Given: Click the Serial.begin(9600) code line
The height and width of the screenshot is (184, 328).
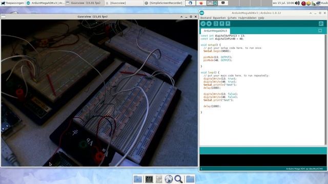Looking at the screenshot, I should (x=217, y=51).
